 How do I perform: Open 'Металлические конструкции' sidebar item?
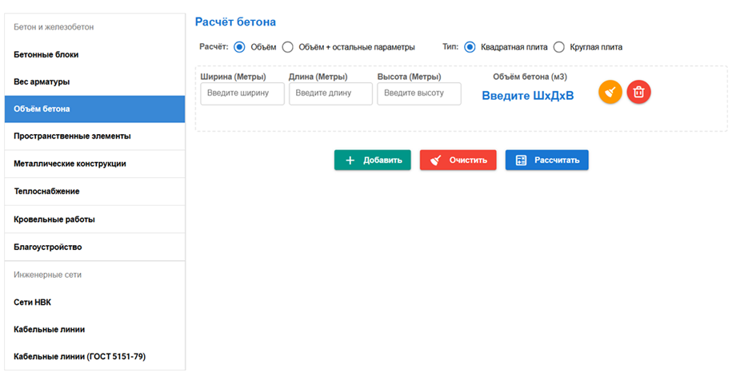tap(94, 164)
